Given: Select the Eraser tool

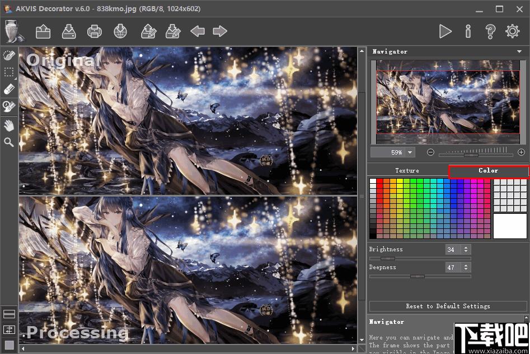Looking at the screenshot, I should [x=9, y=89].
